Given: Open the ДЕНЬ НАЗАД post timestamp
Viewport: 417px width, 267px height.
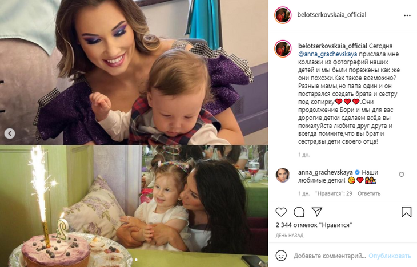Looking at the screenshot, I should (x=290, y=236).
